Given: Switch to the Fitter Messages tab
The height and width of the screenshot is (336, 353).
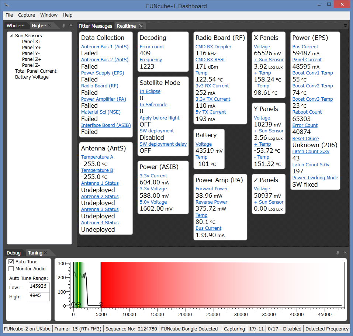Looking at the screenshot, I should coord(95,26).
